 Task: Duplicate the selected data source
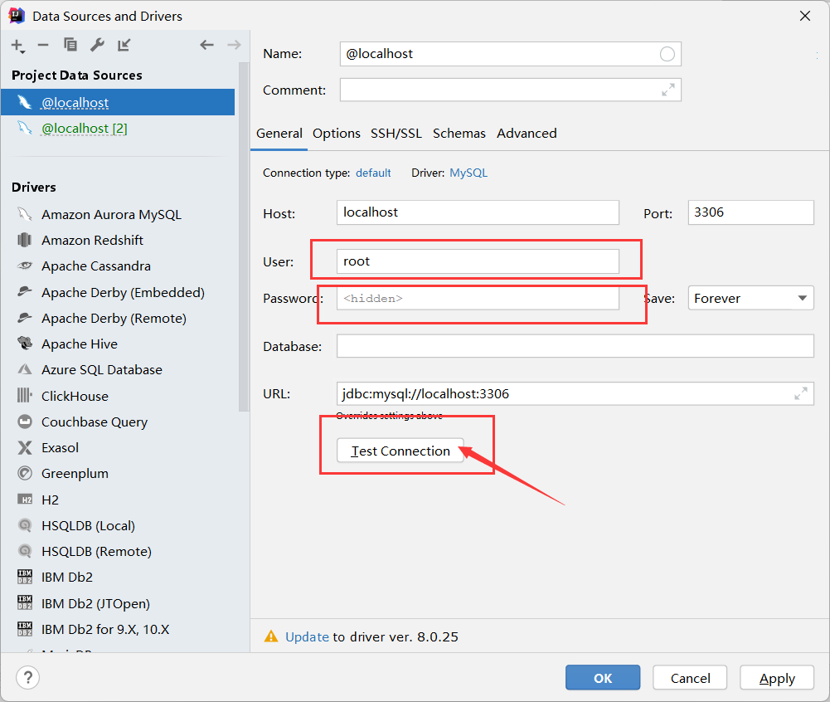[x=70, y=45]
